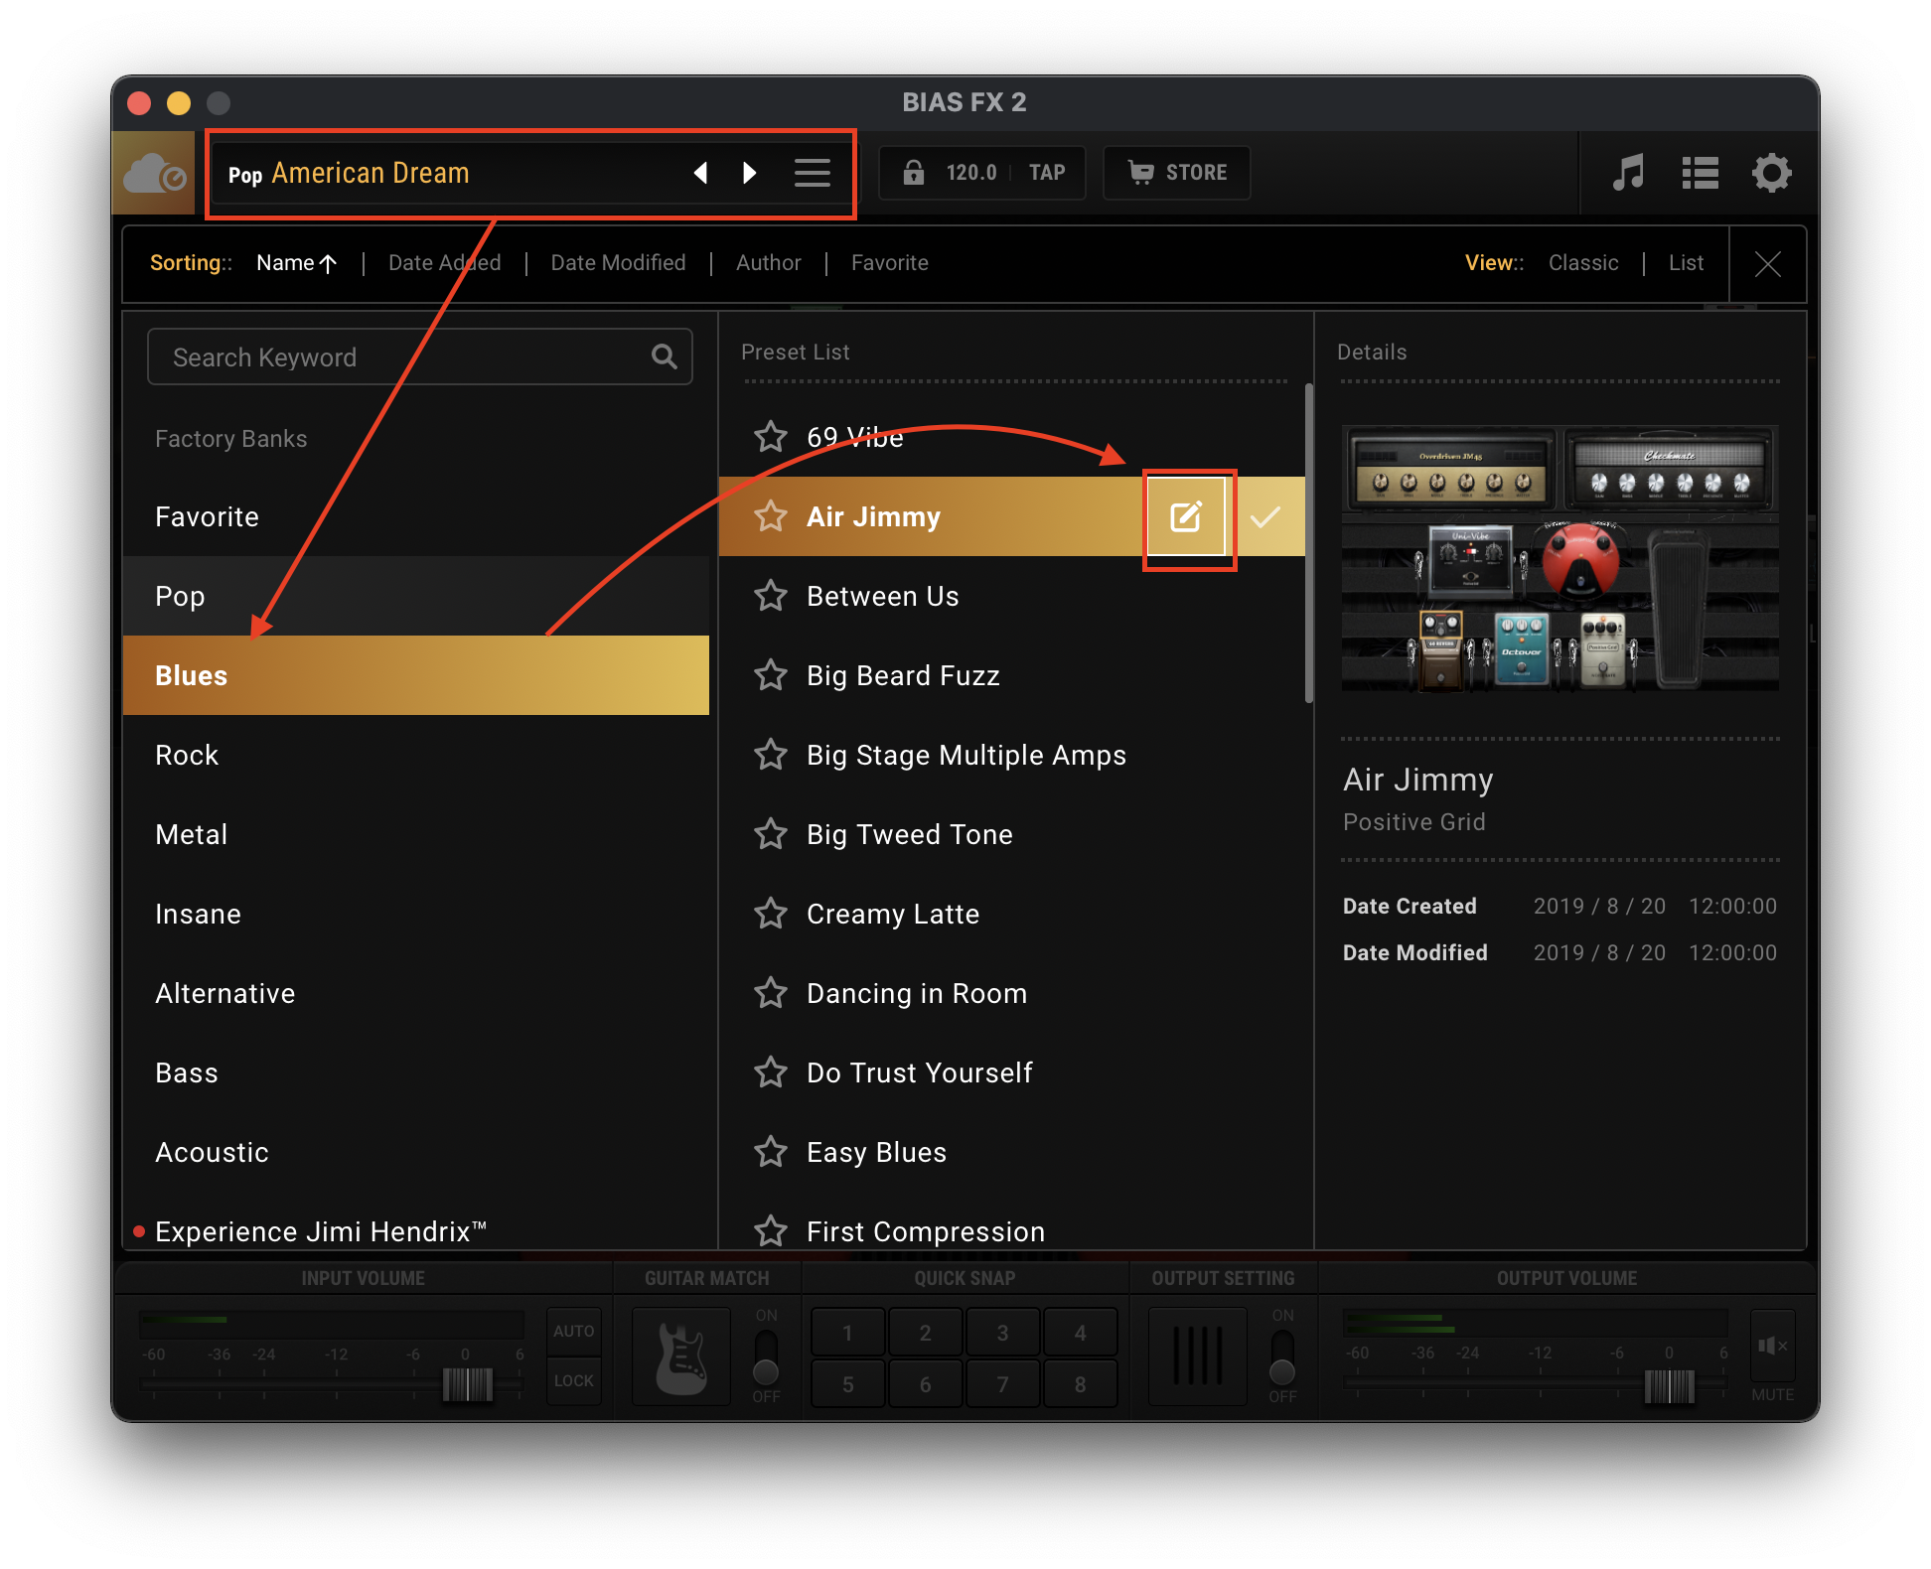Sort presets by Name
The image size is (1931, 1569).
296,263
